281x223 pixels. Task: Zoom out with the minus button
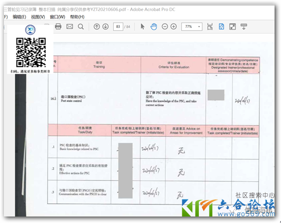(165, 27)
